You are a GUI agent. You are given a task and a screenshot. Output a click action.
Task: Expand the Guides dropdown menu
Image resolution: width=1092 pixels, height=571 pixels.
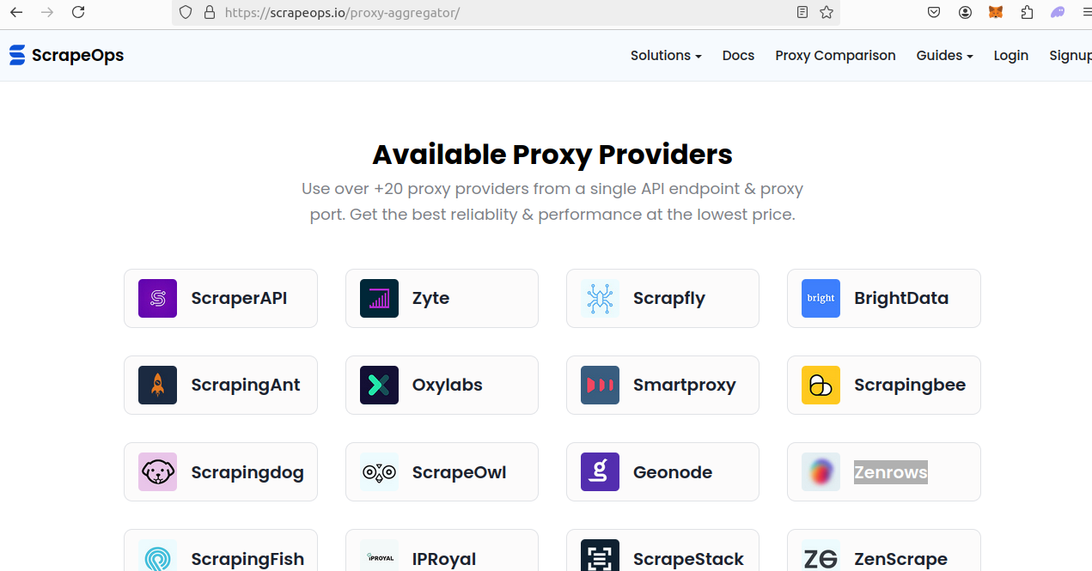(x=944, y=56)
